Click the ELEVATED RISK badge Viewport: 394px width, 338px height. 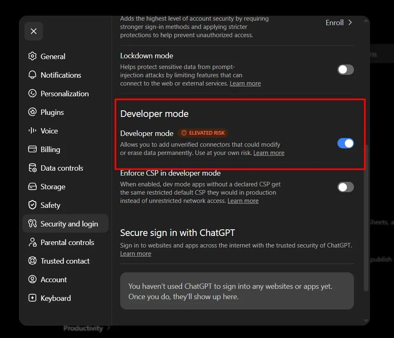203,133
